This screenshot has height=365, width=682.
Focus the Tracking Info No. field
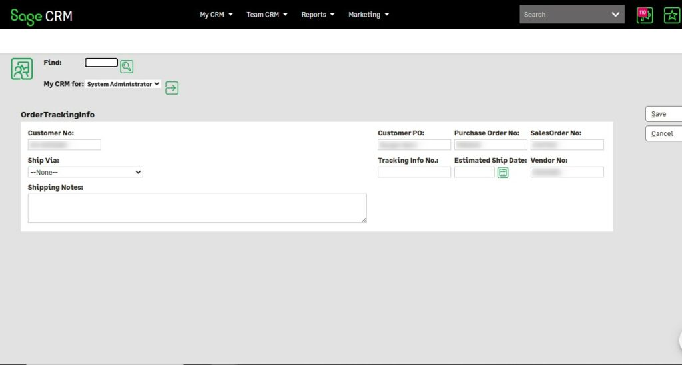pos(414,172)
